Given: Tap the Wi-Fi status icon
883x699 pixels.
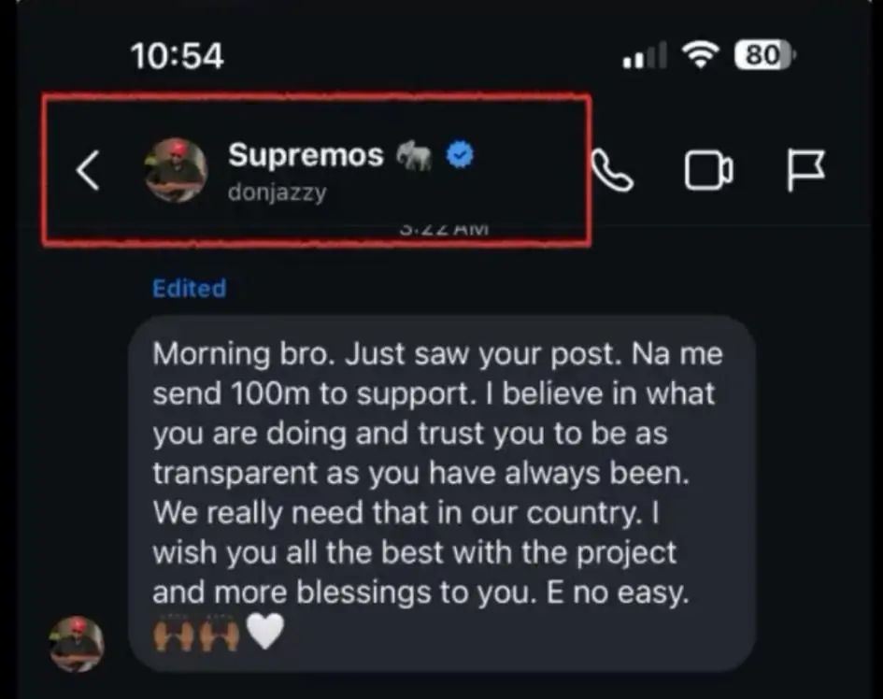Looking at the screenshot, I should point(700,56).
